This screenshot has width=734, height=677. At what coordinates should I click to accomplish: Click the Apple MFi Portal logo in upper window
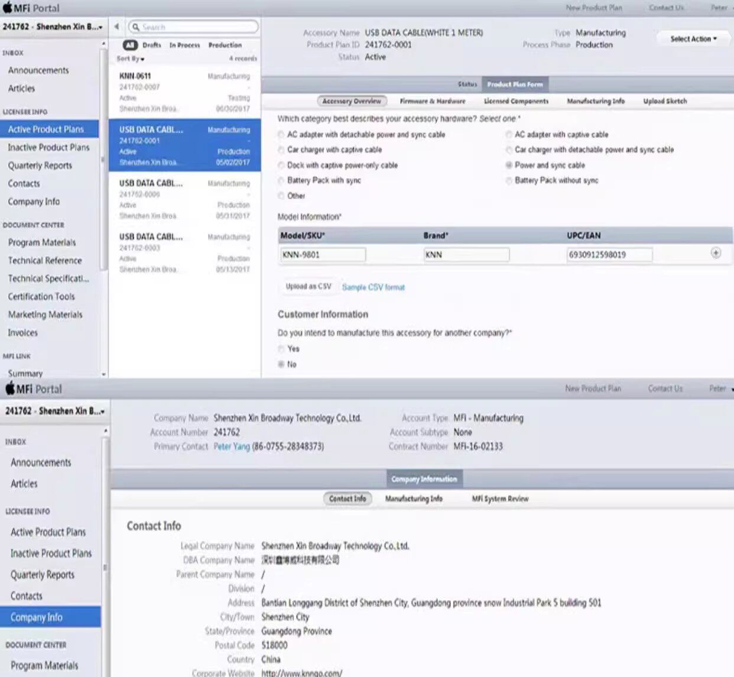[31, 8]
